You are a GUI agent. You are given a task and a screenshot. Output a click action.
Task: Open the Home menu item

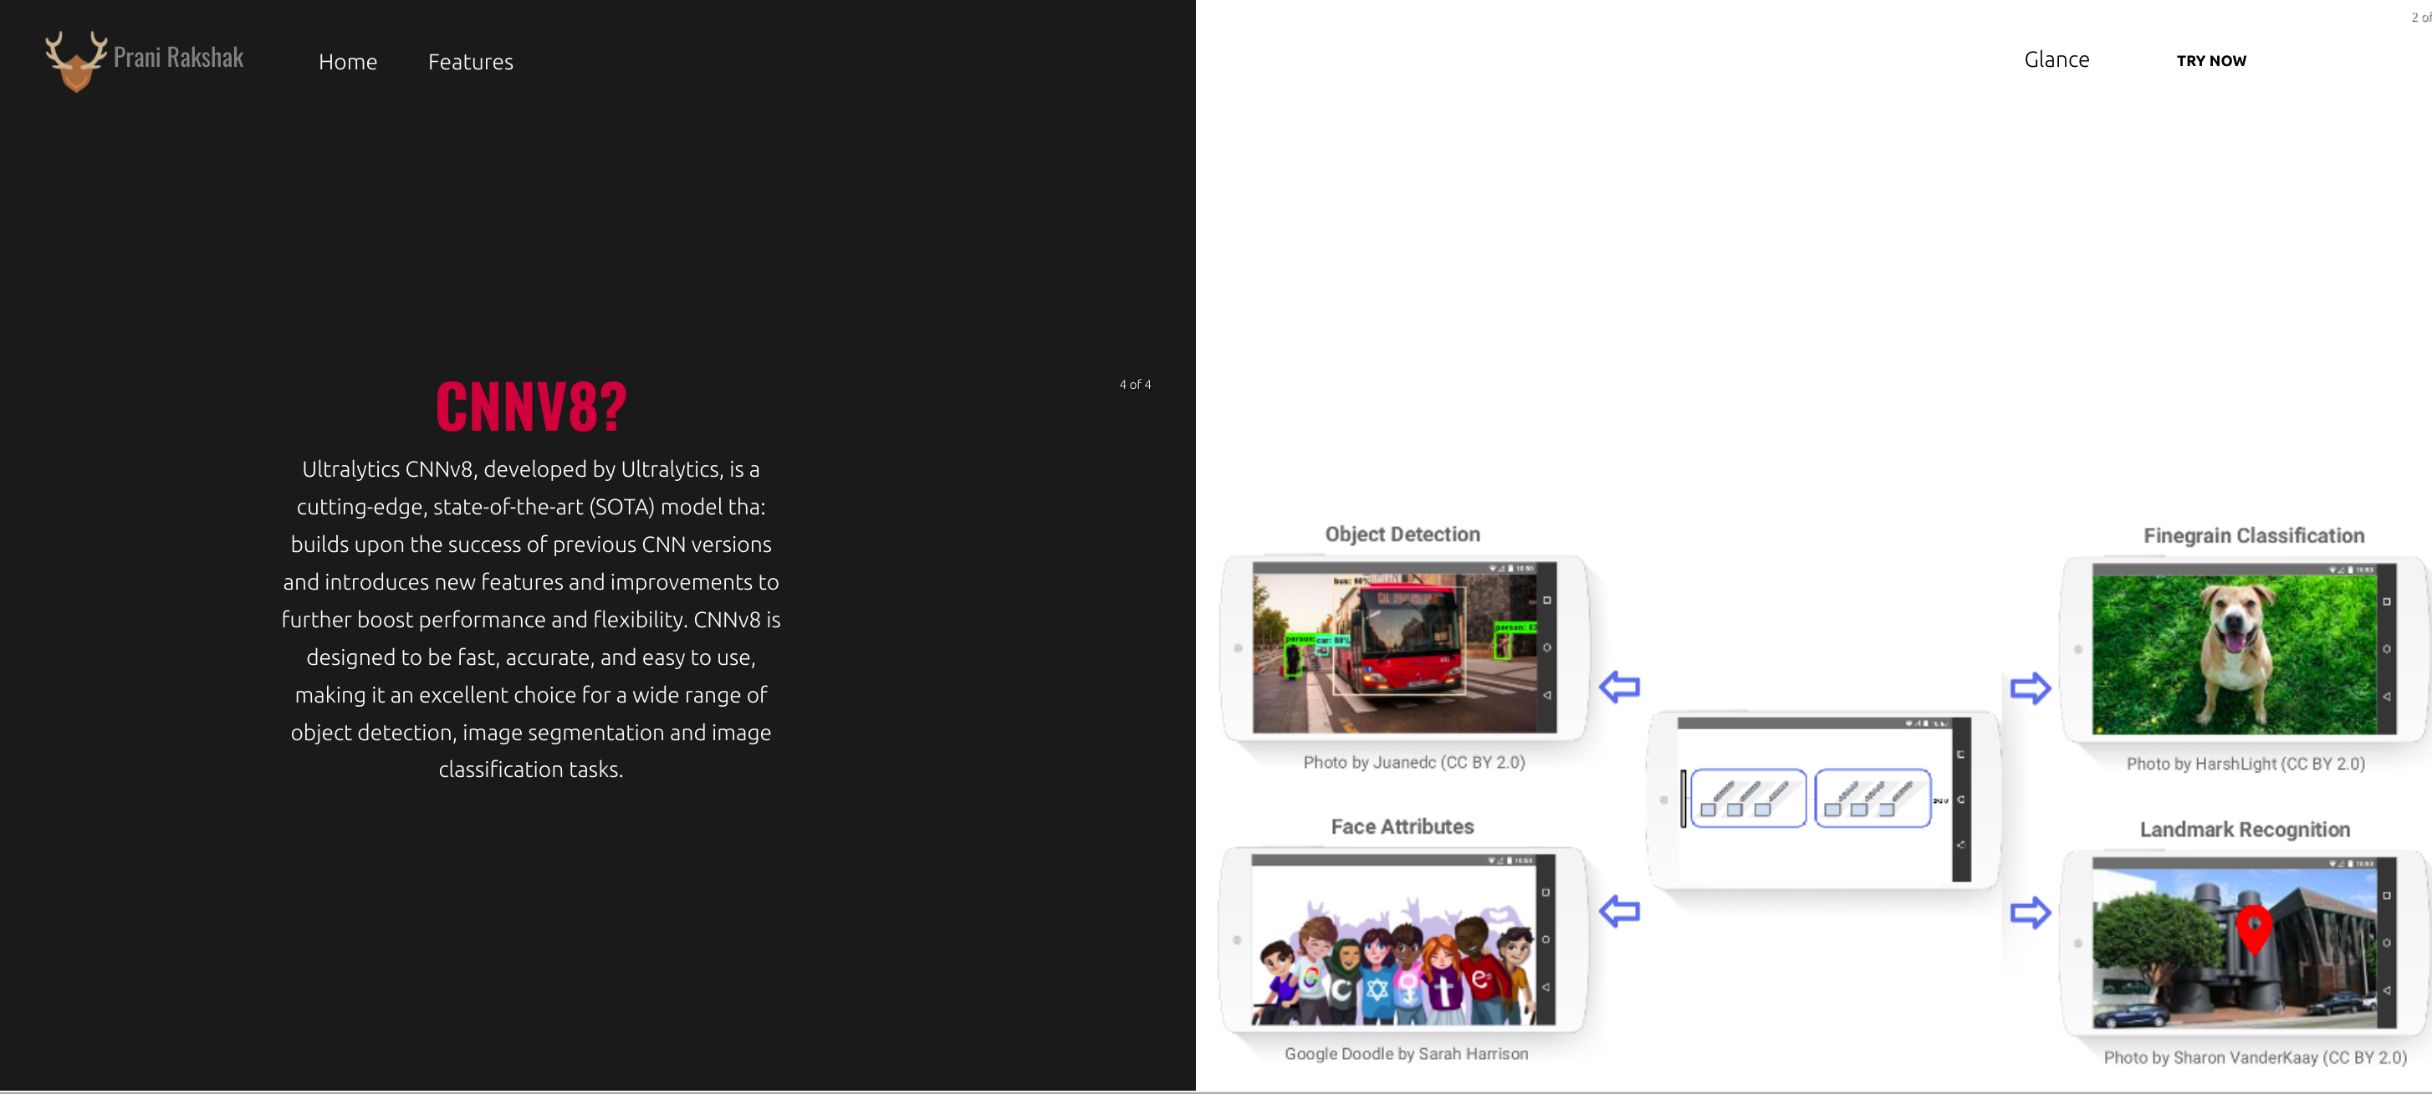coord(347,62)
